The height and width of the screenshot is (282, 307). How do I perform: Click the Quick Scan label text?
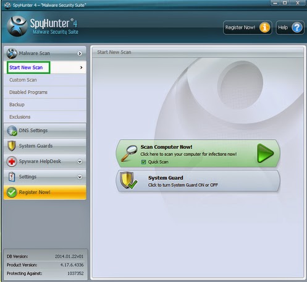point(158,162)
